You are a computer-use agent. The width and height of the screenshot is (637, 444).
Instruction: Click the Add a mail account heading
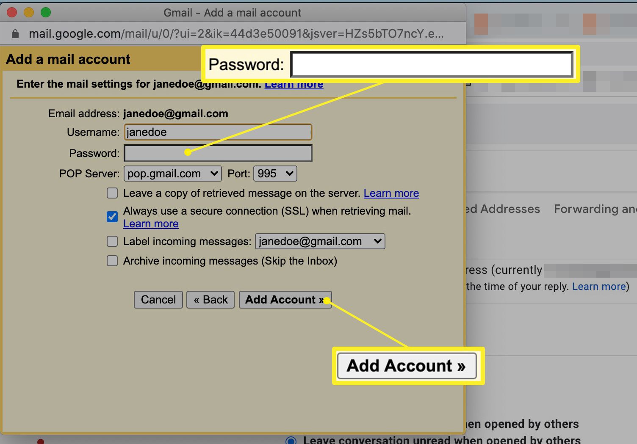pyautogui.click(x=68, y=59)
